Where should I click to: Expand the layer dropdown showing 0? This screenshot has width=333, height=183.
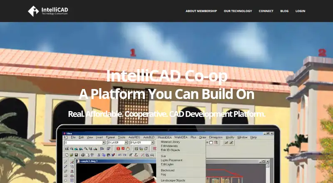click(104, 143)
